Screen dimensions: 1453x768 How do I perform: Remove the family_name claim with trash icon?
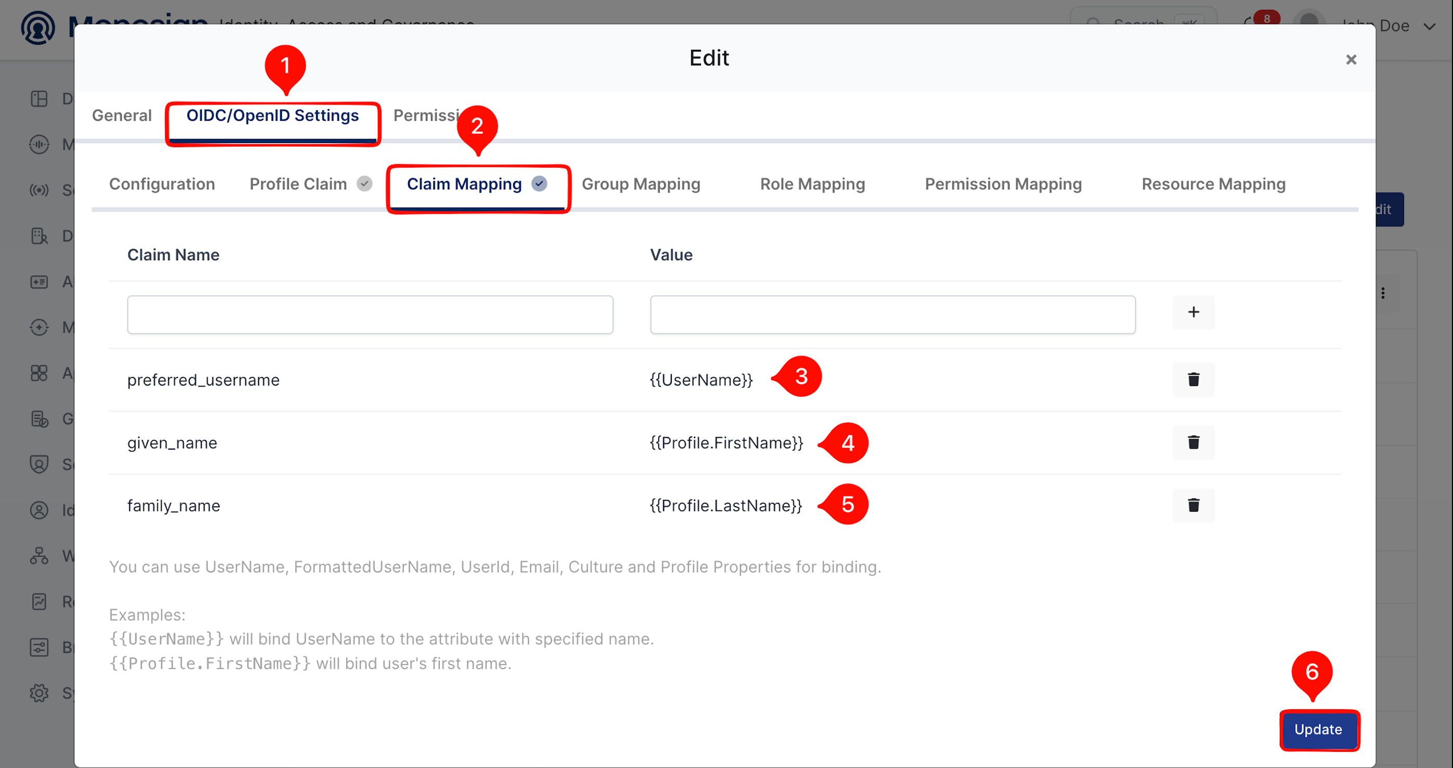tap(1193, 505)
